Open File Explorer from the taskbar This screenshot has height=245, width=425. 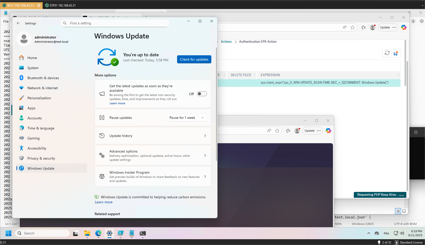(87, 233)
